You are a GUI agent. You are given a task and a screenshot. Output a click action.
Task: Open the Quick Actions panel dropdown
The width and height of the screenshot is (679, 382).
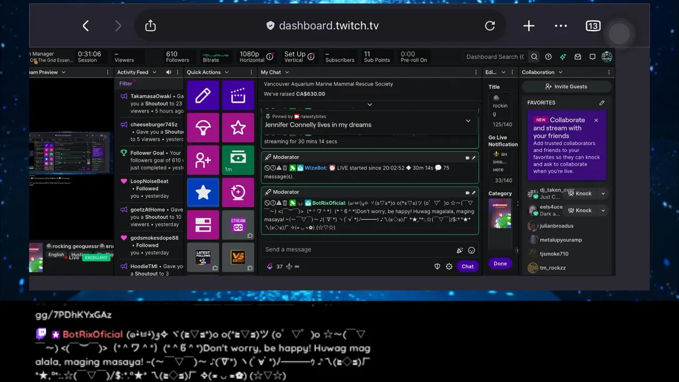coord(227,72)
